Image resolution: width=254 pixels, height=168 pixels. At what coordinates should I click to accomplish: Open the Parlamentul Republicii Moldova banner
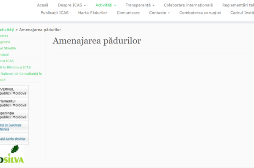tap(14, 103)
